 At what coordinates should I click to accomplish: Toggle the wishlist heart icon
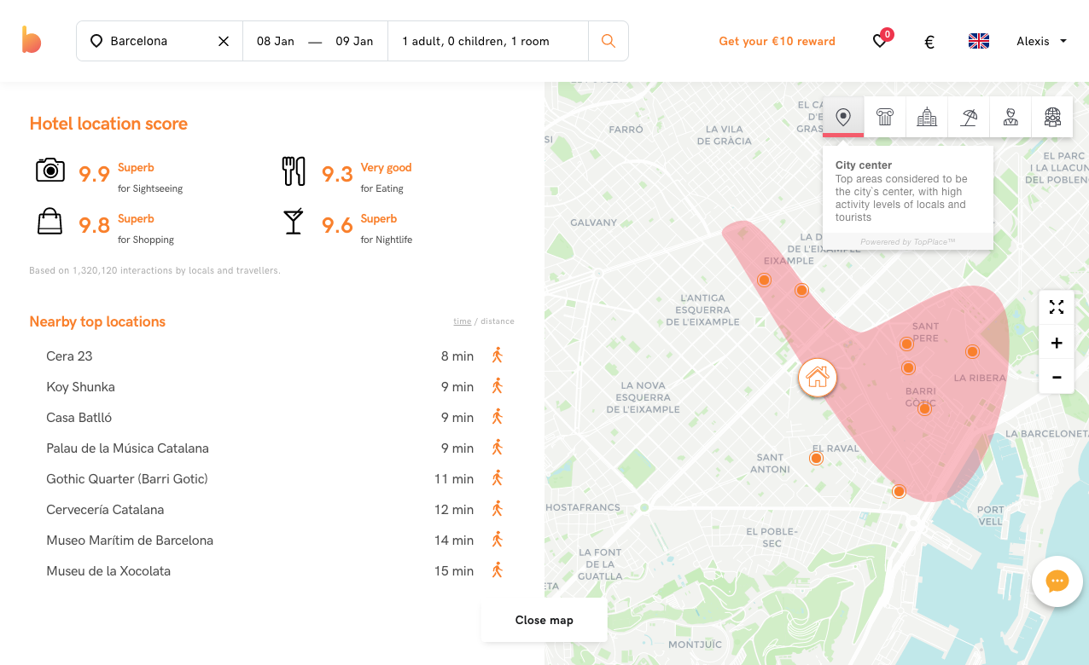(x=879, y=40)
